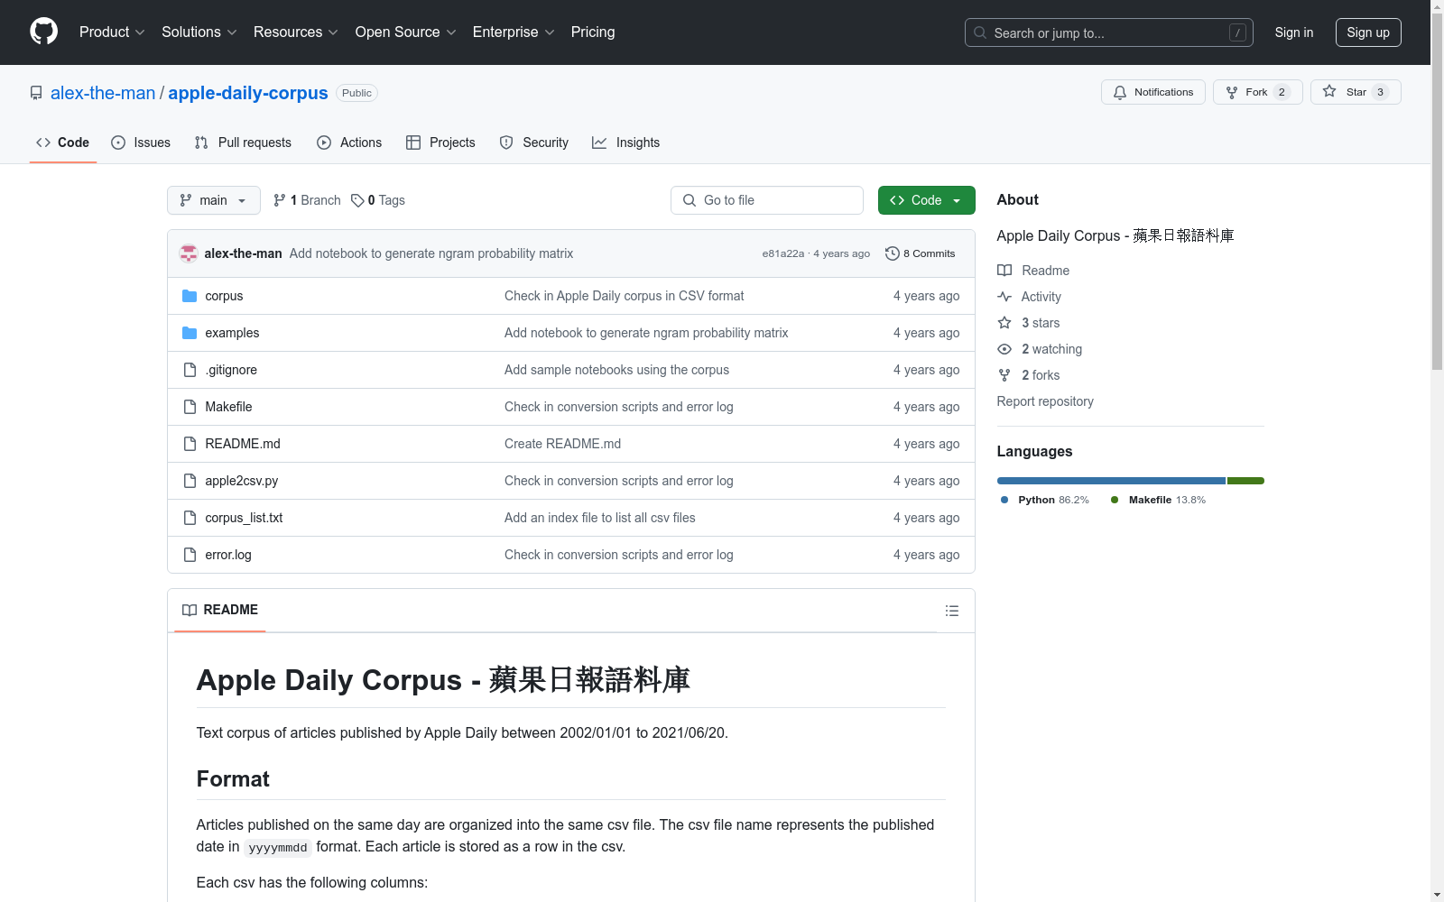Click the branch icon next to 1 Branch
Image resolution: width=1444 pixels, height=902 pixels.
[x=280, y=200]
